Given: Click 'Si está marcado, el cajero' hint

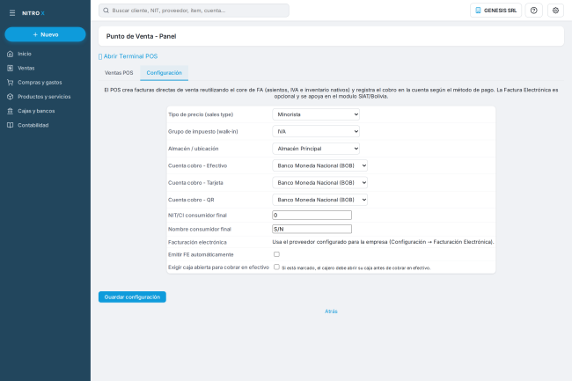Looking at the screenshot, I should click(356, 268).
